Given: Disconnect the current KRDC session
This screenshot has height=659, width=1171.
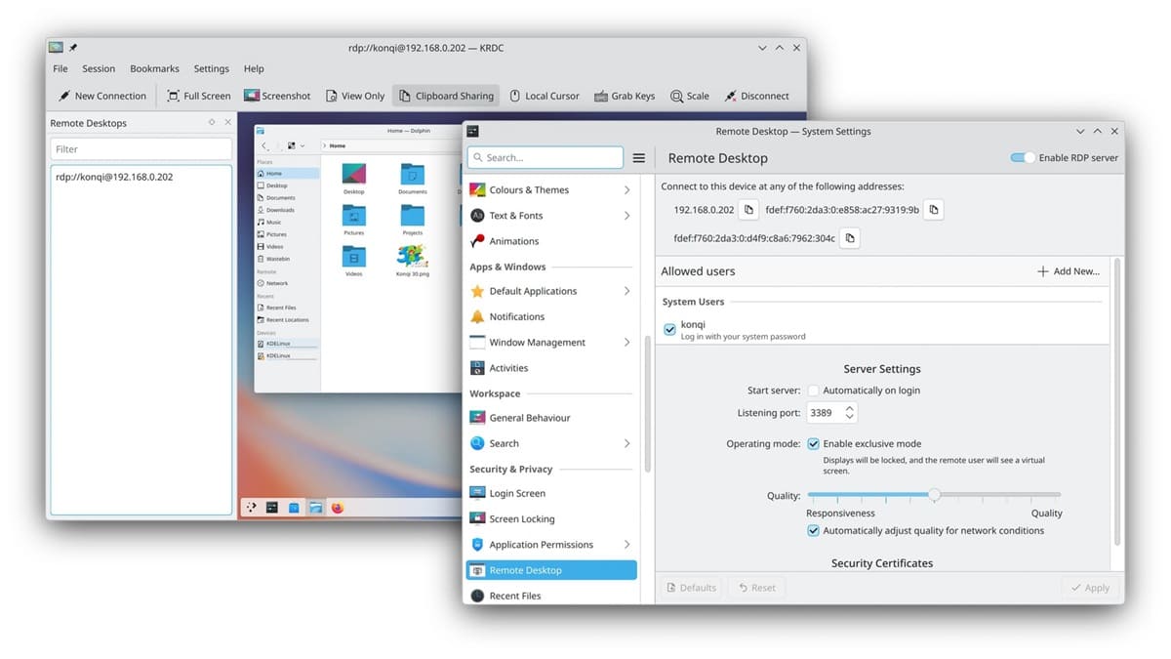Looking at the screenshot, I should click(x=756, y=96).
